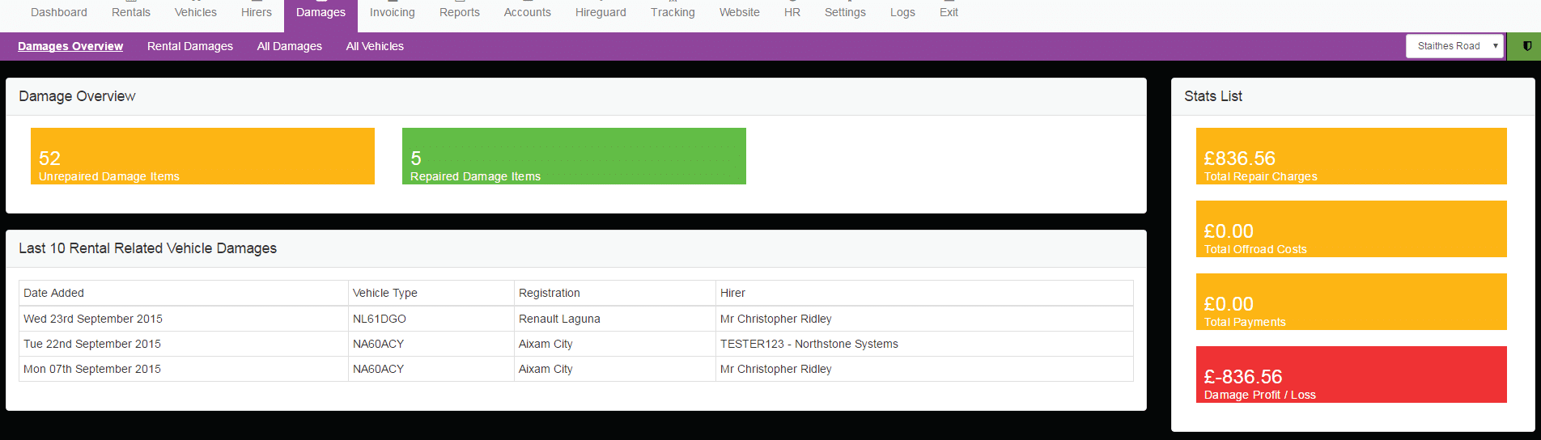Open the Staithes Road location dropdown
Viewport: 1541px width, 440px height.
click(x=1454, y=46)
